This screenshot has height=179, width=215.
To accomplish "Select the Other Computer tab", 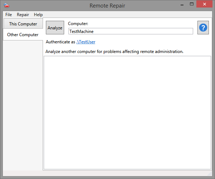I will 23,35.
